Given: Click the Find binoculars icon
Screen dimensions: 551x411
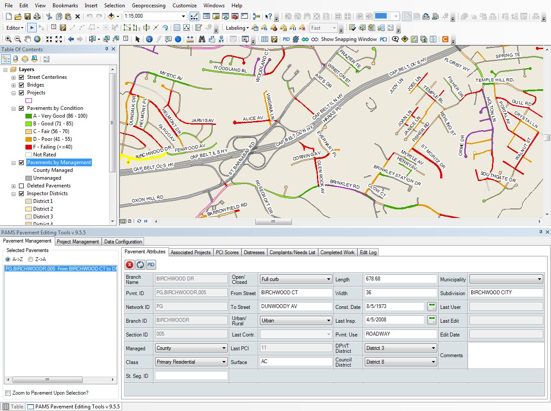Looking at the screenshot, I should click(202, 39).
